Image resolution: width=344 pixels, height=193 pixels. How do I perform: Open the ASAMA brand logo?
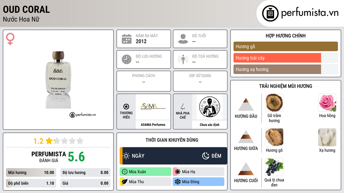(153, 107)
